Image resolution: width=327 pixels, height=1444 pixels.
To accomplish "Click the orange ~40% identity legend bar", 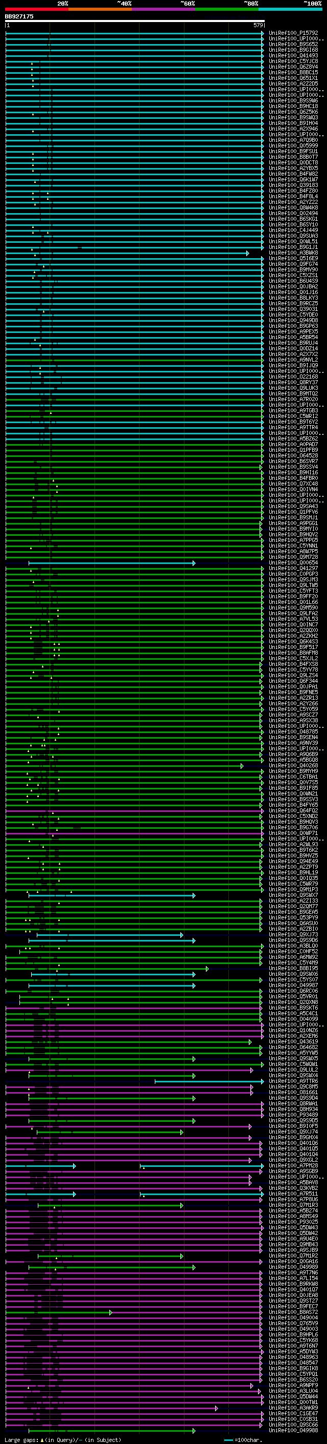I will tap(100, 9).
